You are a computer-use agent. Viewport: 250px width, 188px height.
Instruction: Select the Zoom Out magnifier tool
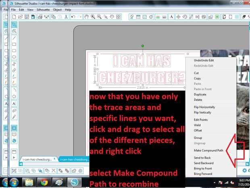(x=99, y=17)
